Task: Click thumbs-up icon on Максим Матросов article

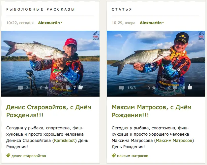Action: (190, 87)
